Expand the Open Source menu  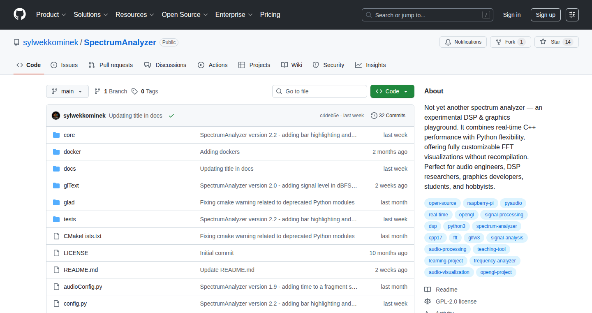[185, 14]
